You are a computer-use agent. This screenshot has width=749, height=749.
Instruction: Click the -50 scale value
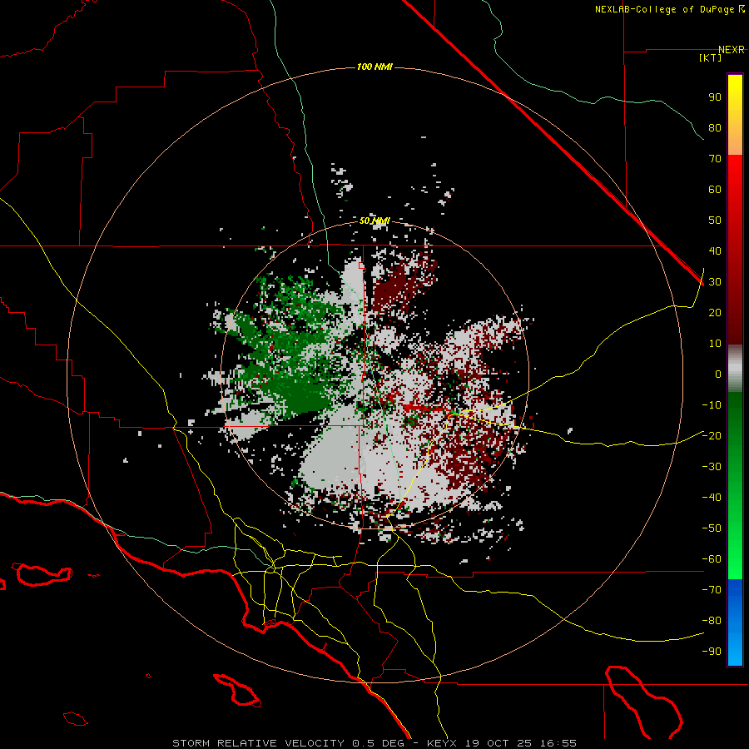click(712, 528)
